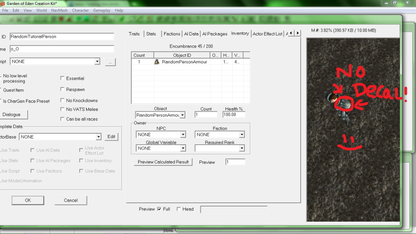Switch to the AI Packages tab
Image resolution: width=416 pixels, height=234 pixels.
tap(214, 34)
